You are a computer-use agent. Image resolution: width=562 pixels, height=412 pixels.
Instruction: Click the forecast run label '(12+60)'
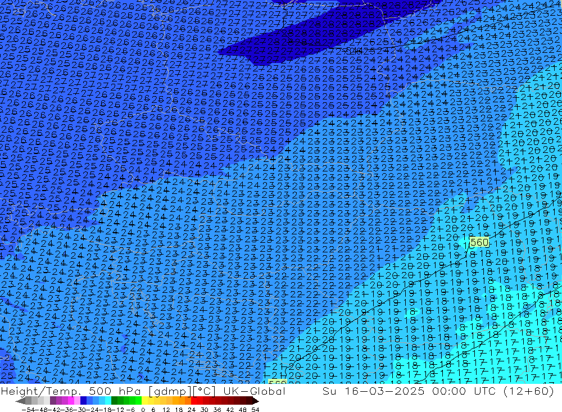[x=529, y=391]
